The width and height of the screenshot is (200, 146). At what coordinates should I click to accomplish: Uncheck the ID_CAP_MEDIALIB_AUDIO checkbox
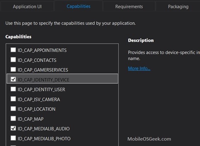pos(13,128)
